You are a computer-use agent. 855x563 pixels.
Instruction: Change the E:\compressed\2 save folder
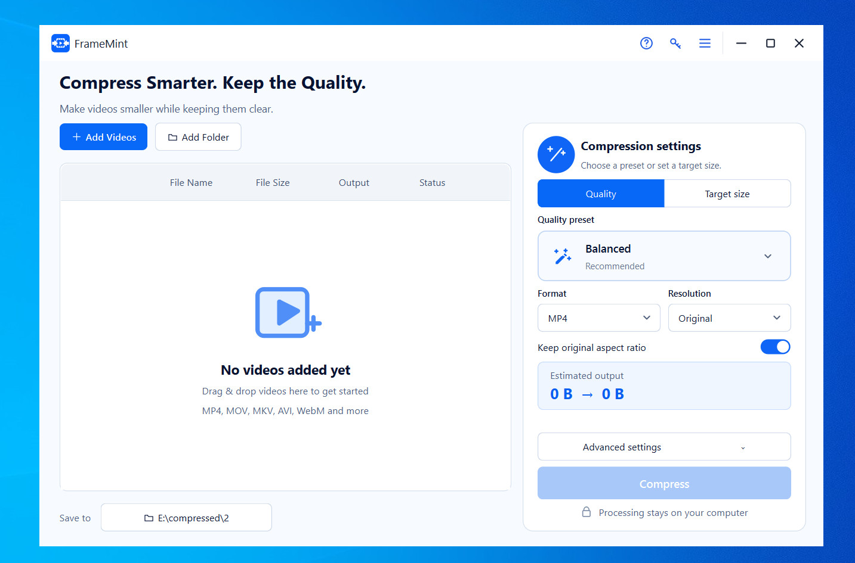[x=186, y=518]
